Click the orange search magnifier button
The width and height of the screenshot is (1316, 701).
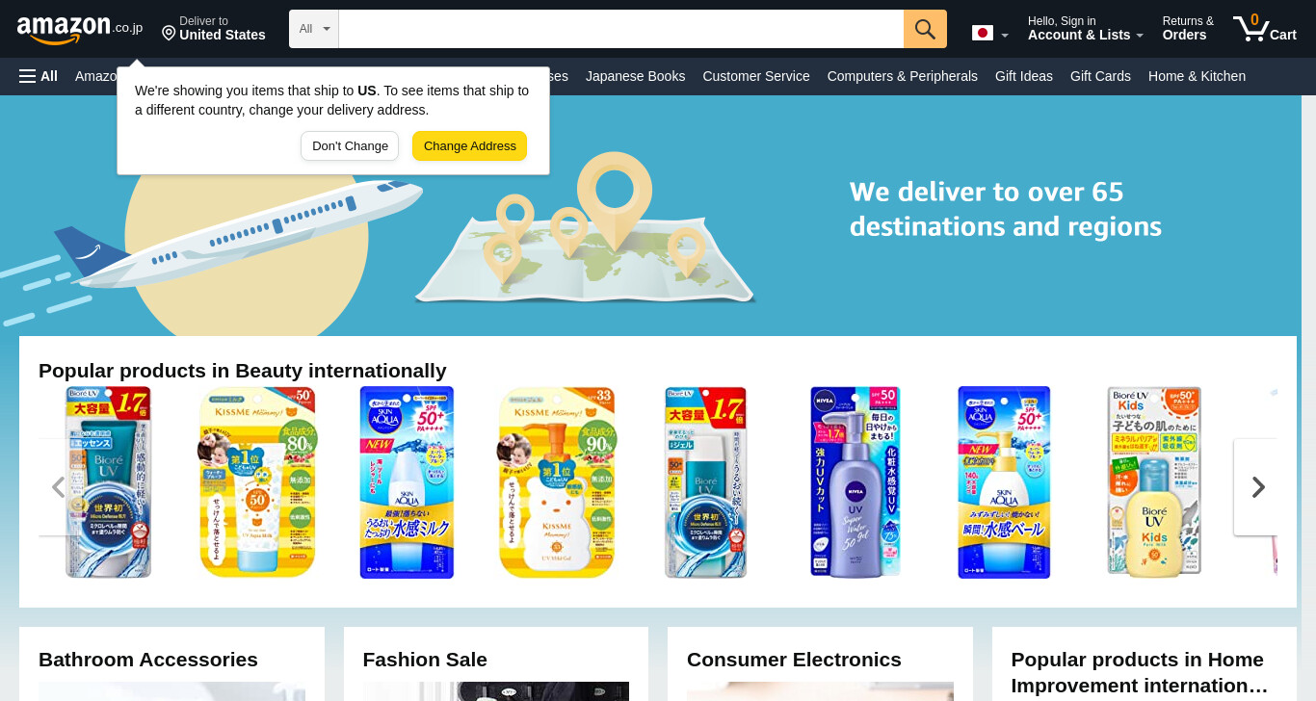[925, 29]
